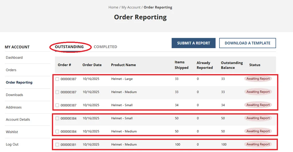Click the Submit a Report button
This screenshot has height=152, width=293.
[194, 43]
